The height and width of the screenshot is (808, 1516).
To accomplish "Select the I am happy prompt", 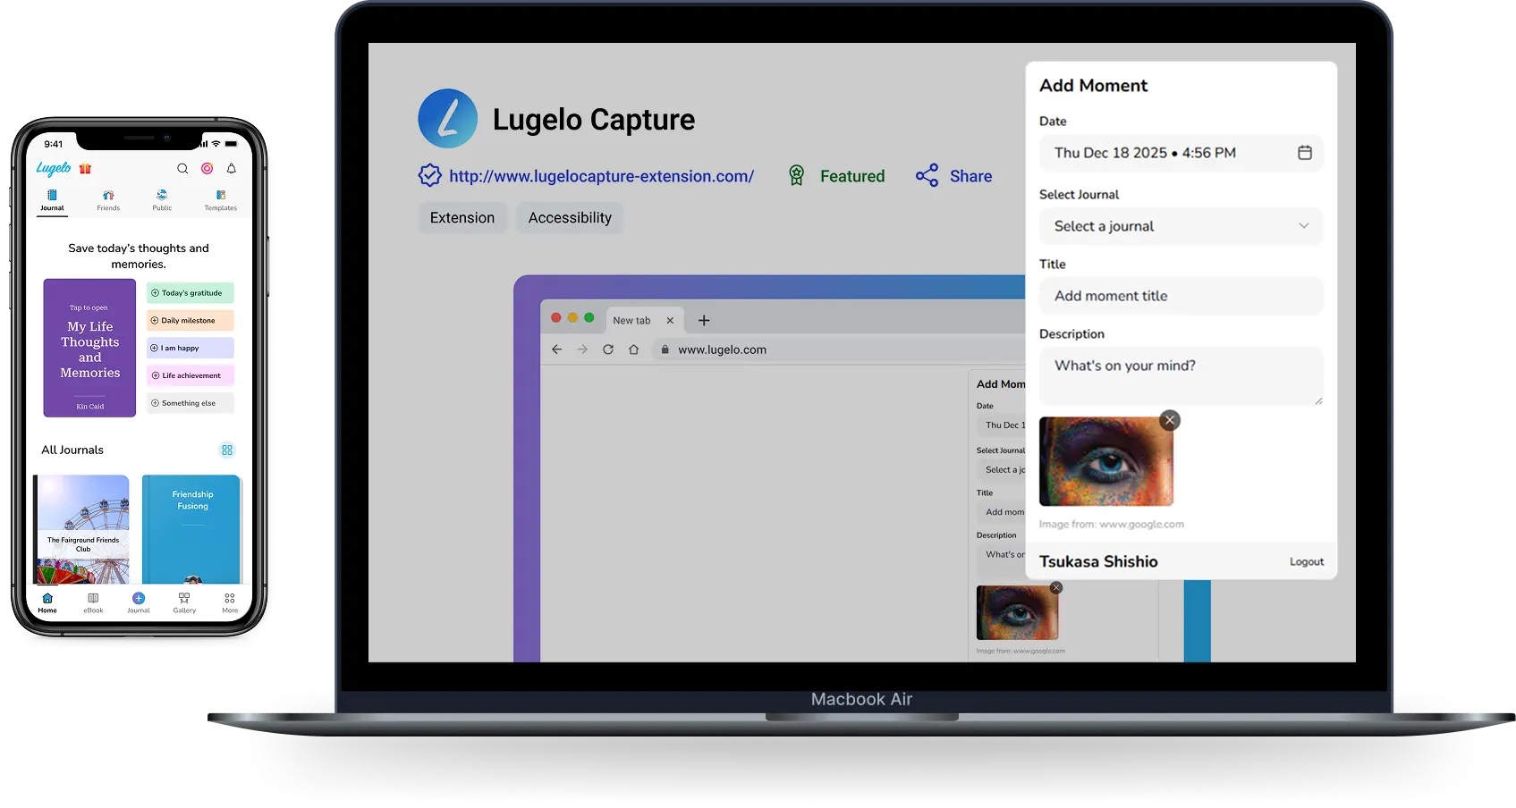I will point(191,349).
